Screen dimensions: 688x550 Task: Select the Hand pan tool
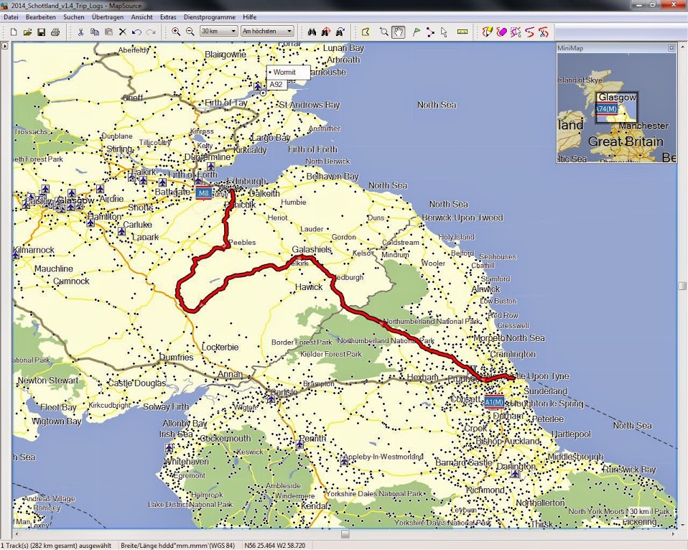pos(399,32)
